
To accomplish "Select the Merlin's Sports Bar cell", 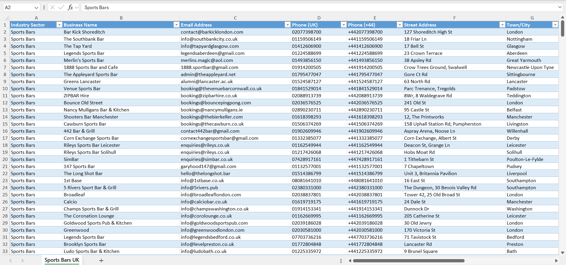I will [121, 60].
